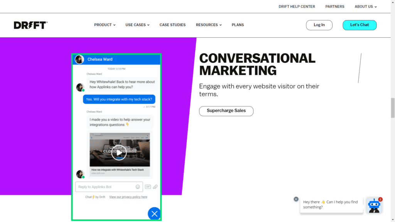Screen dimensions: 395x222
Task: Expand the ABOUT US dropdown
Action: coord(365,6)
